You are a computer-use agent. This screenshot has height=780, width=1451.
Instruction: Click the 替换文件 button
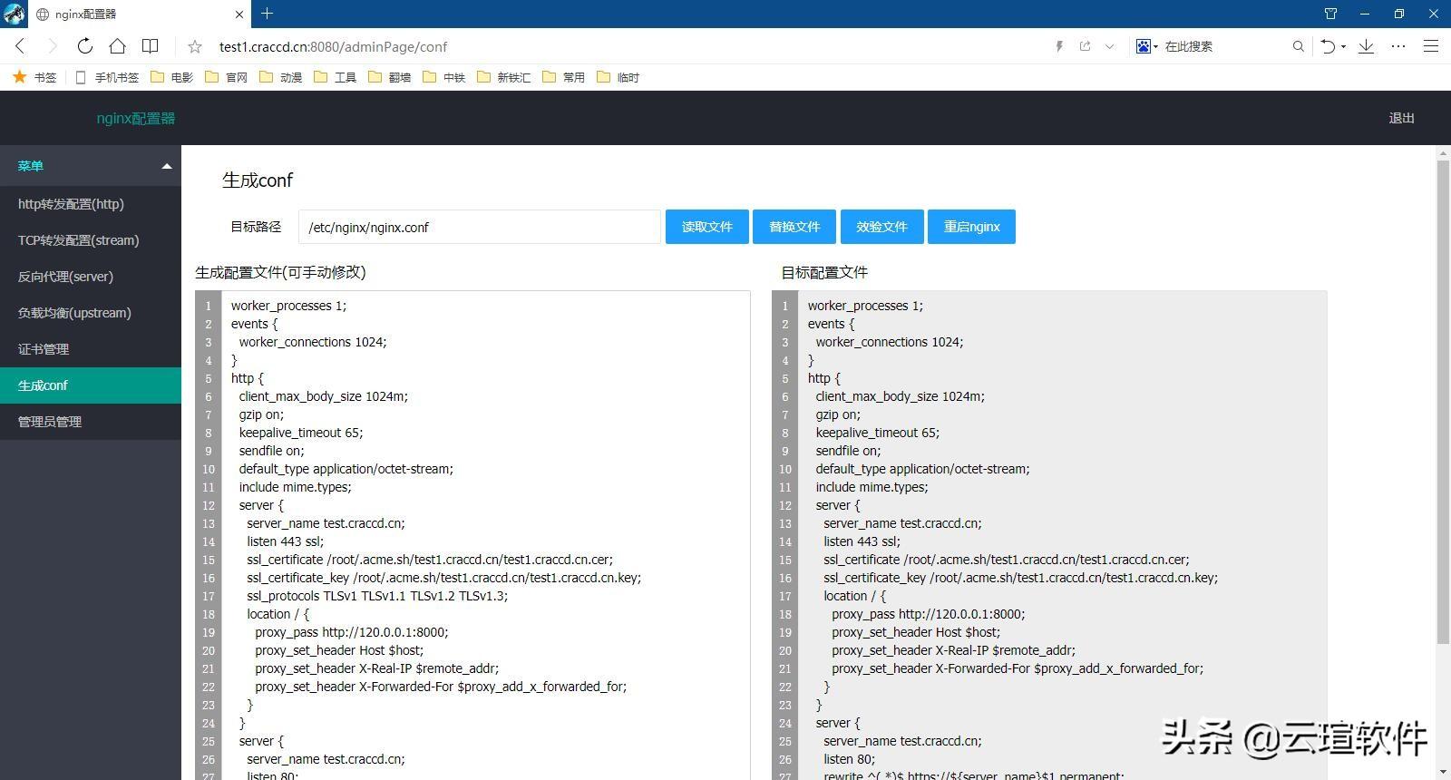[794, 227]
